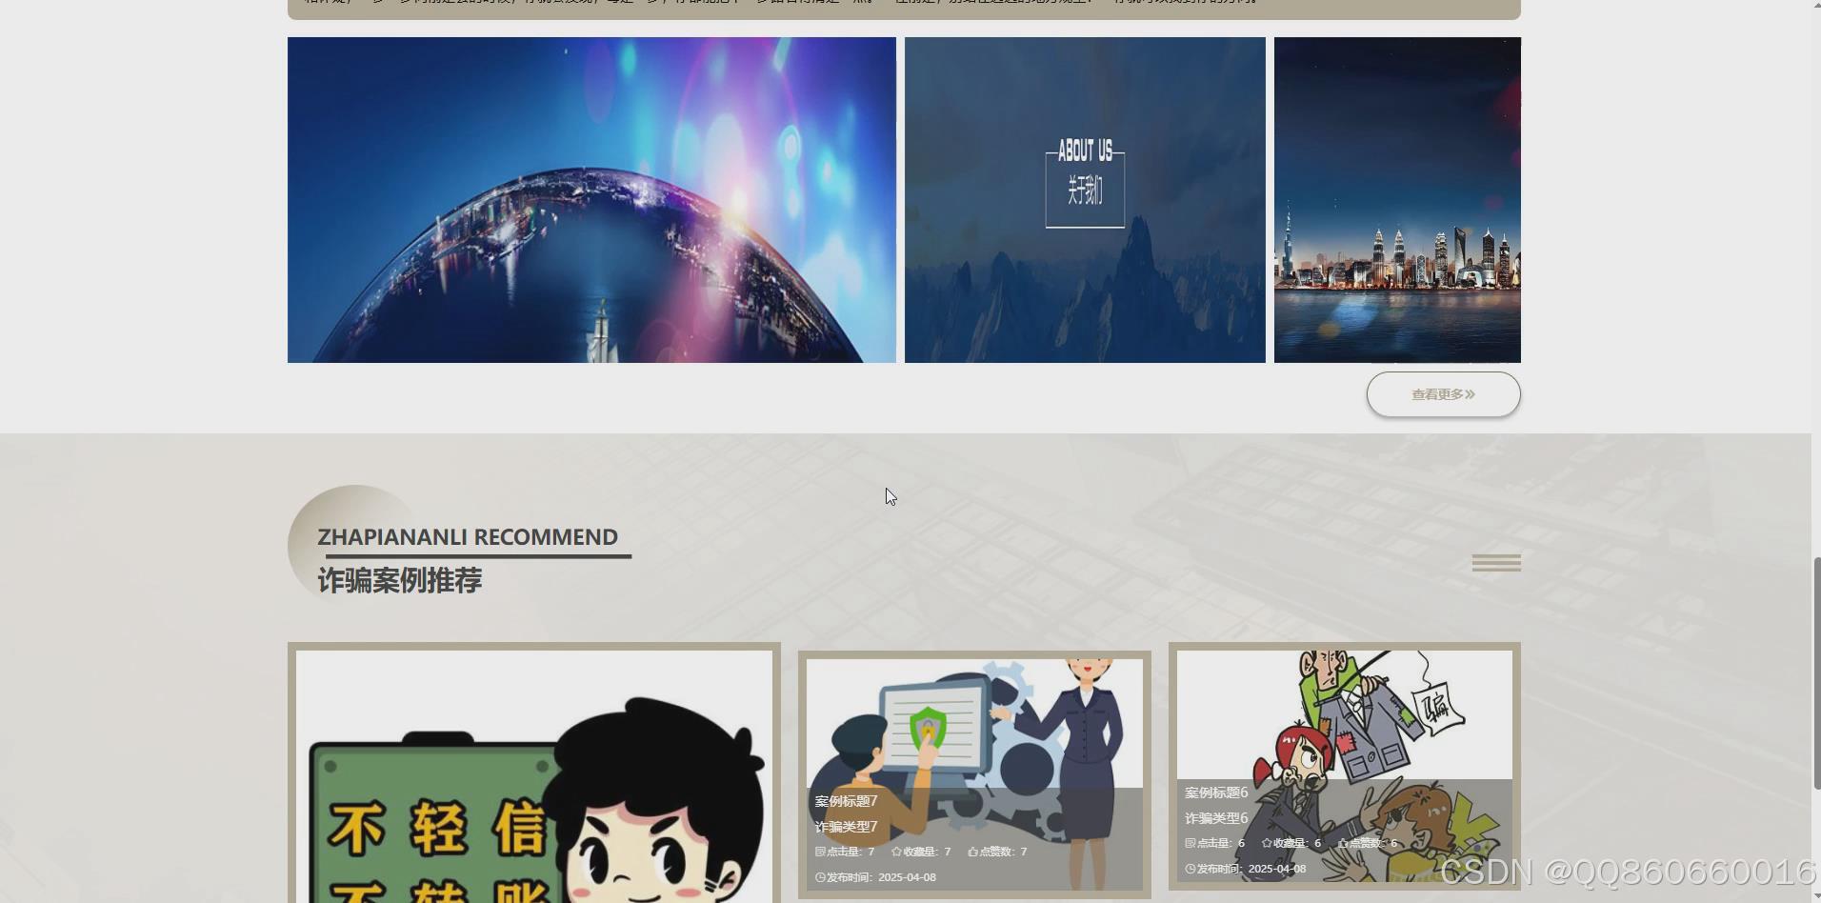Viewport: 1821px width, 903px height.
Task: Open the 案例标题7 title link
Action: [x=846, y=801]
